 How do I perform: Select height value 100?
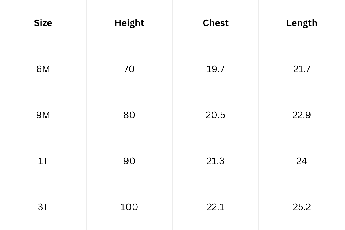click(x=129, y=207)
